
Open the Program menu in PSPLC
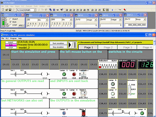coord(13,38)
